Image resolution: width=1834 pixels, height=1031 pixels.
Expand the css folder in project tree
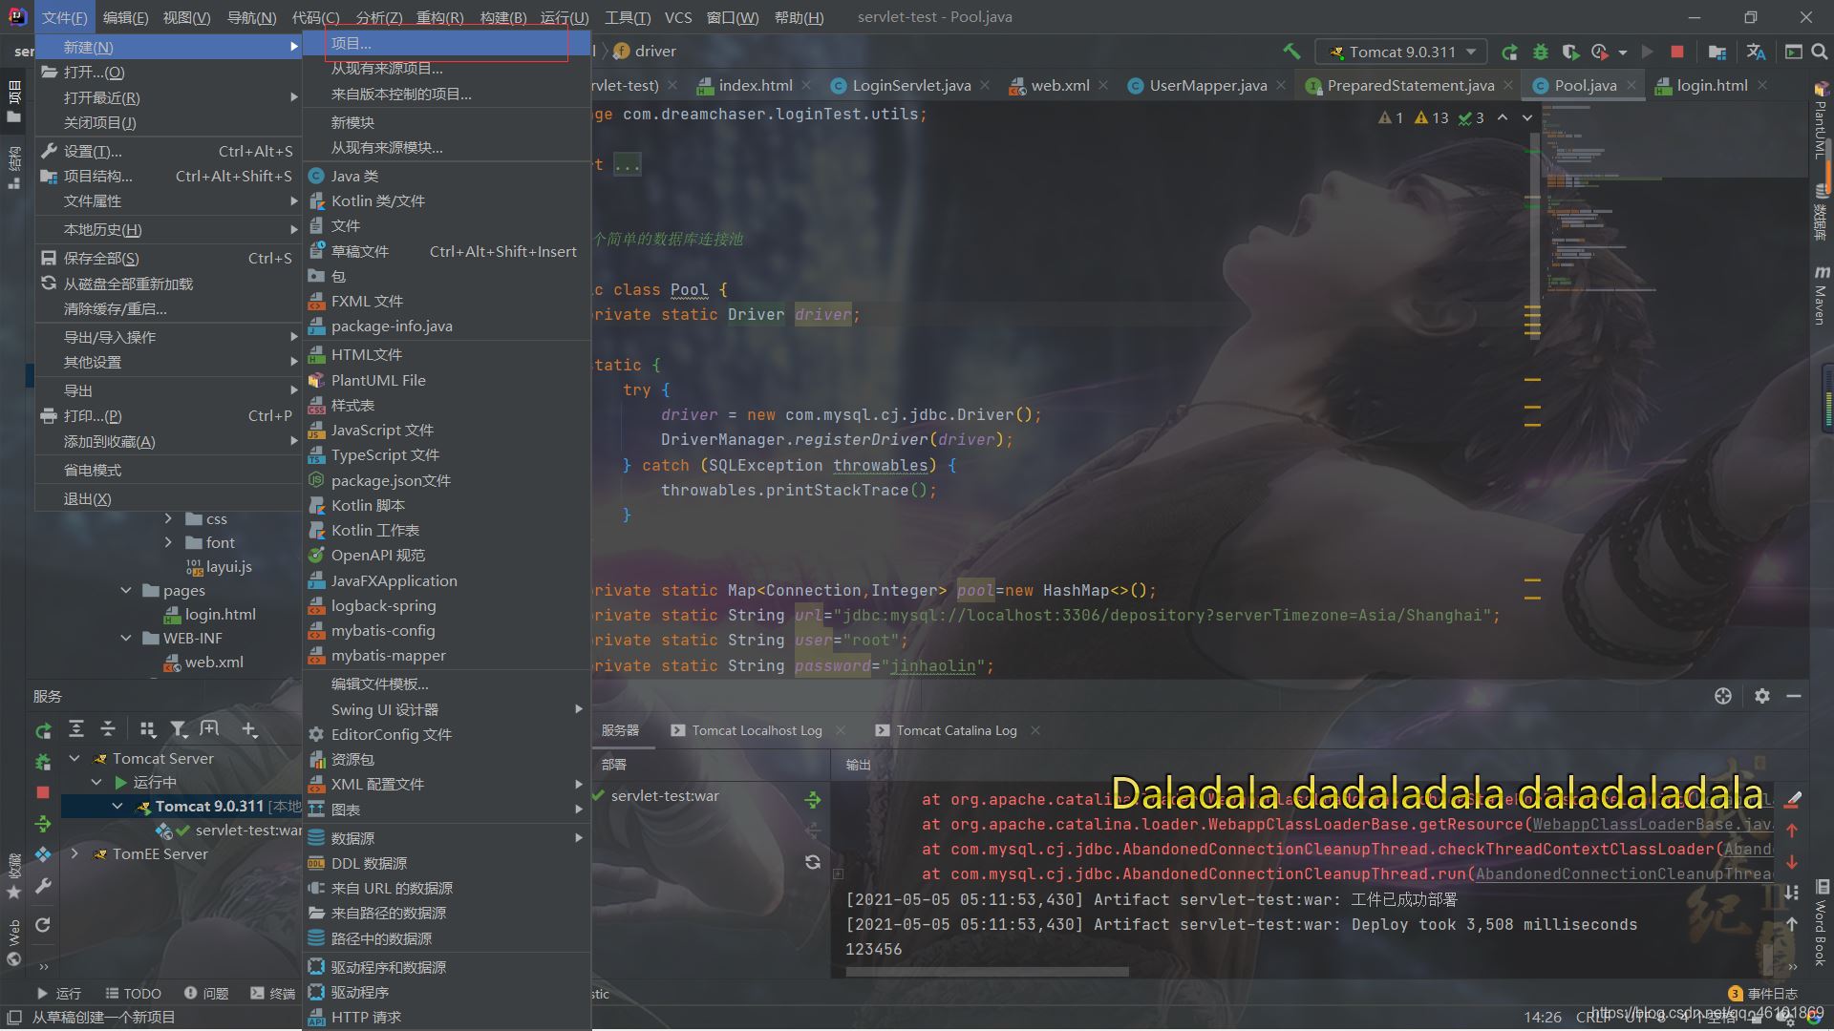pos(168,518)
